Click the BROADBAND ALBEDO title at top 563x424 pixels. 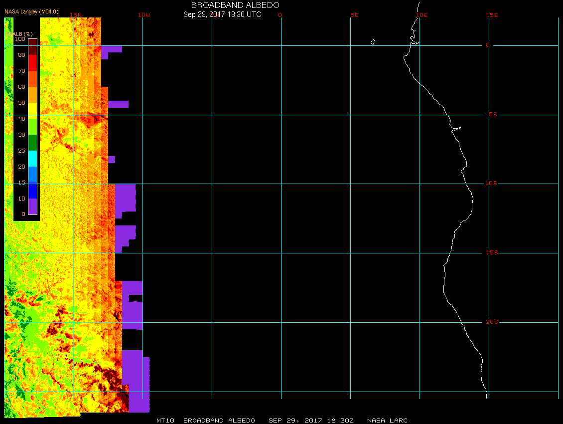click(x=235, y=5)
